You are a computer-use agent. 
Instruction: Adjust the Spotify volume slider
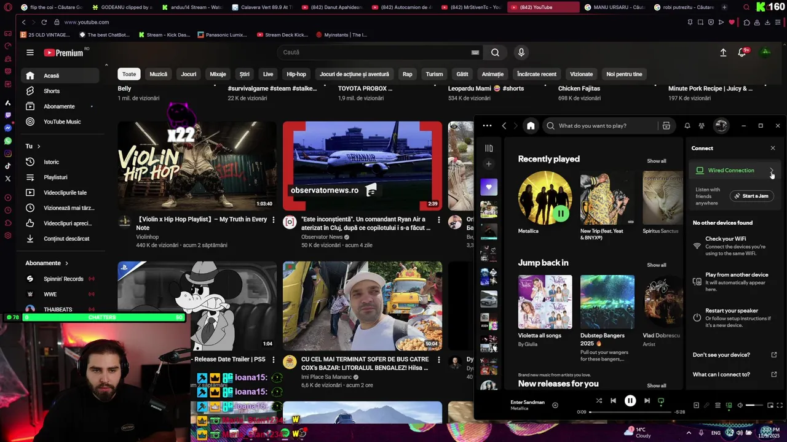click(x=754, y=405)
